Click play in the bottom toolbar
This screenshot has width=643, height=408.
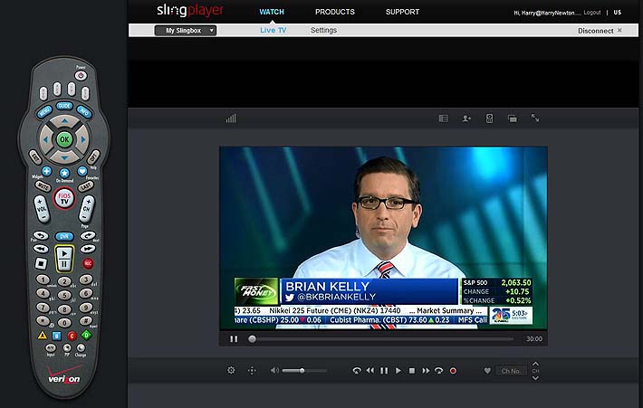click(x=398, y=371)
